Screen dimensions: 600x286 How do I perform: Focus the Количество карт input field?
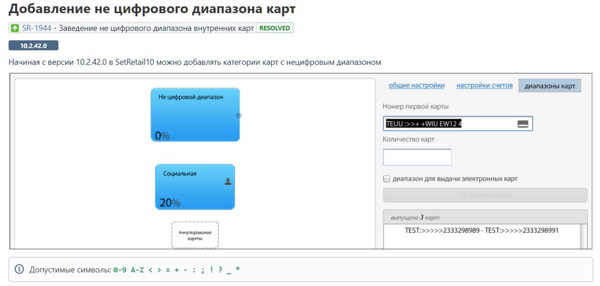coord(417,157)
